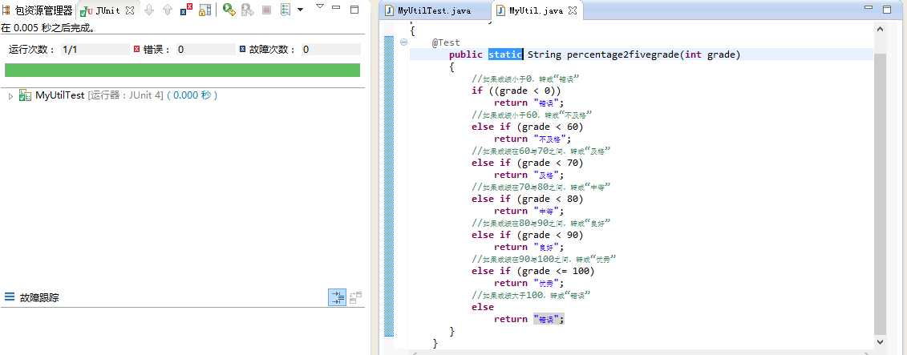Minimize the JUnit view panel
Viewport: 907px width, 355px height.
point(337,9)
